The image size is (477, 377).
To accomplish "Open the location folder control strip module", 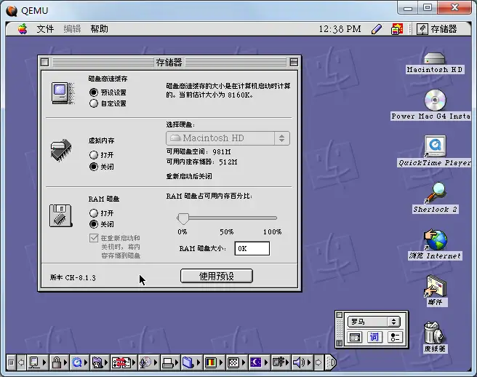I will 188,362.
